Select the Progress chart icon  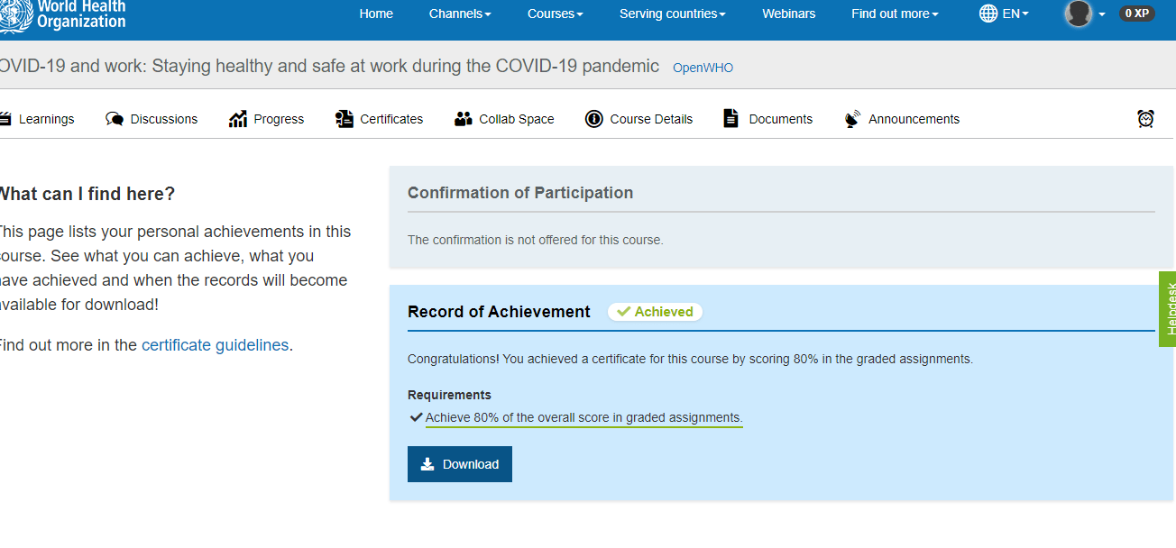tap(236, 118)
